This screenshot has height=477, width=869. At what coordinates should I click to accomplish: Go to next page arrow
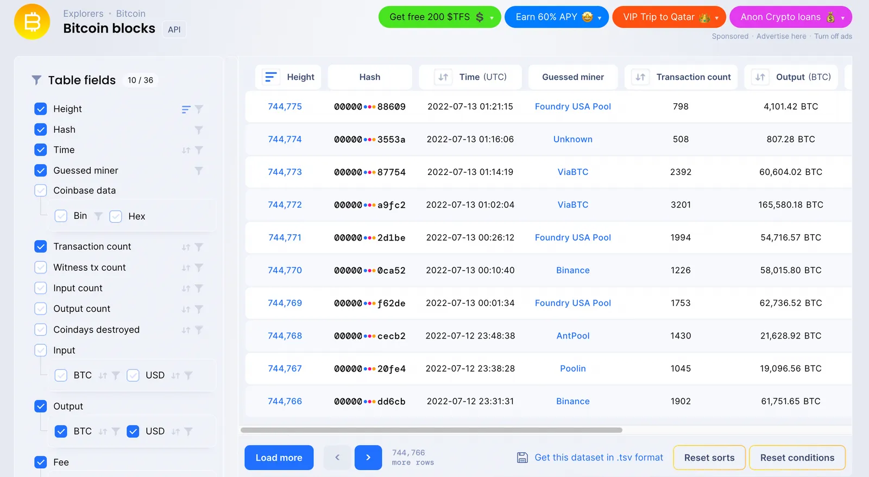tap(368, 457)
